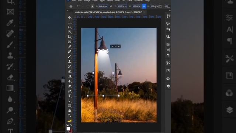Click the Y position field
The width and height of the screenshot is (236, 133).
pyautogui.click(x=122, y=6)
